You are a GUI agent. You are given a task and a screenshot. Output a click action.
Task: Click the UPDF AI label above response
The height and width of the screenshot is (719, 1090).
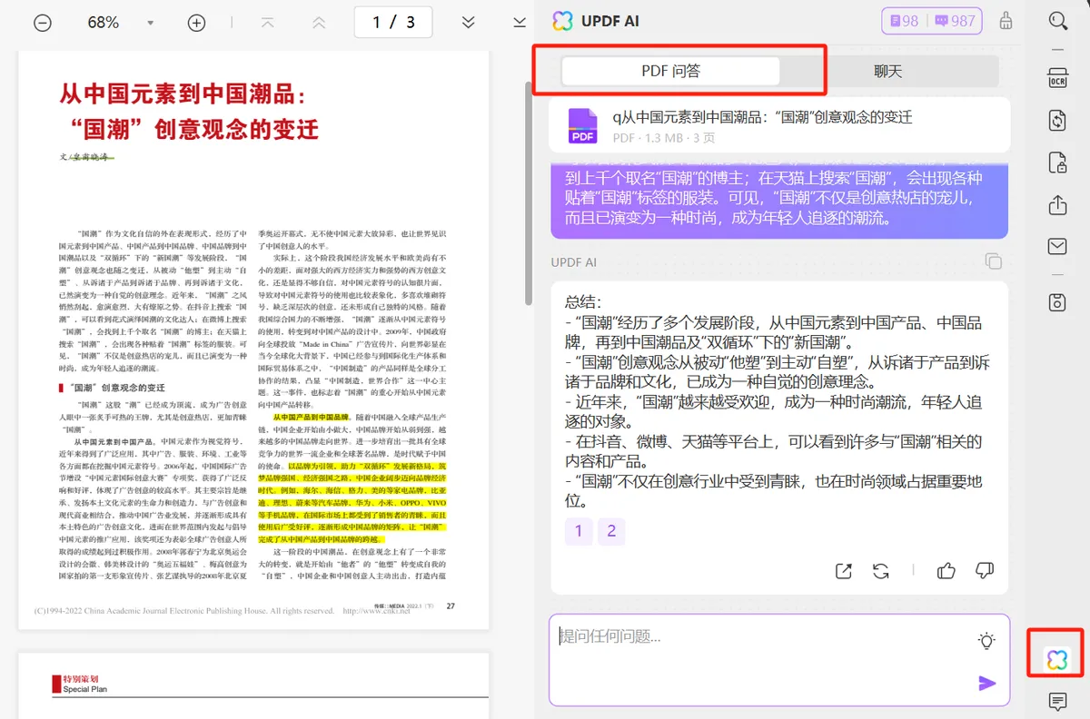(x=573, y=262)
